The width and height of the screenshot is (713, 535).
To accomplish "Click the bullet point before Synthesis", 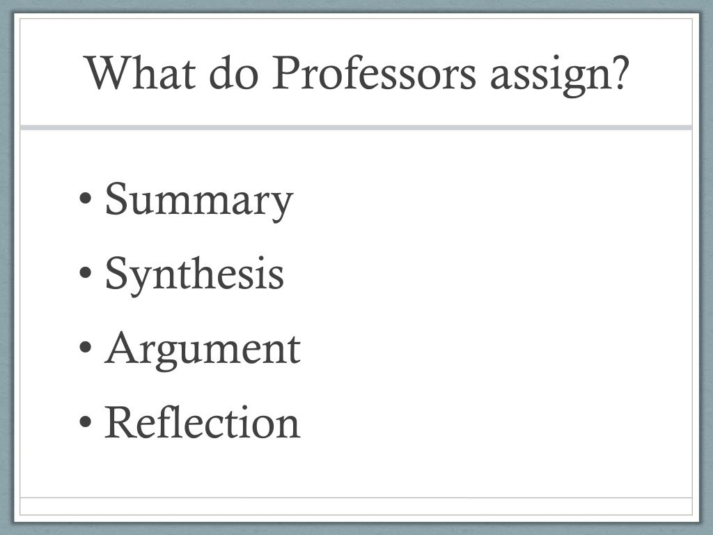I will pos(86,273).
